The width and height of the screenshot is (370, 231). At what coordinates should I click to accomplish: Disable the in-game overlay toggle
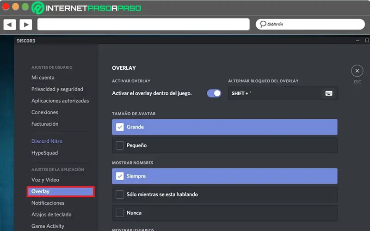[214, 93]
